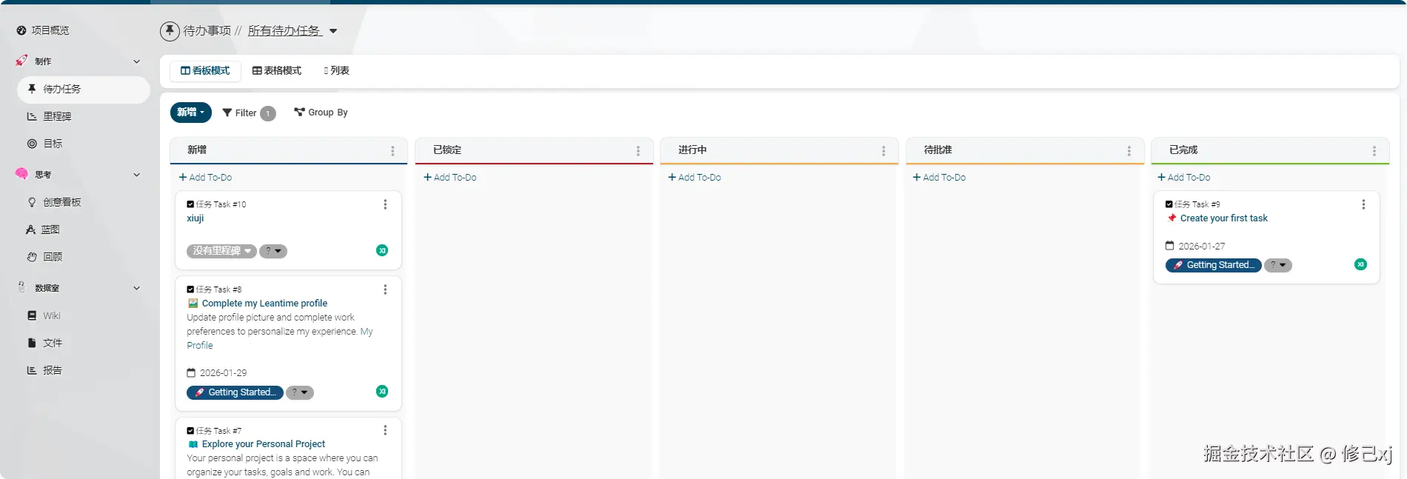
Task: Collapse the 思考 section chevron
Action: [137, 175]
